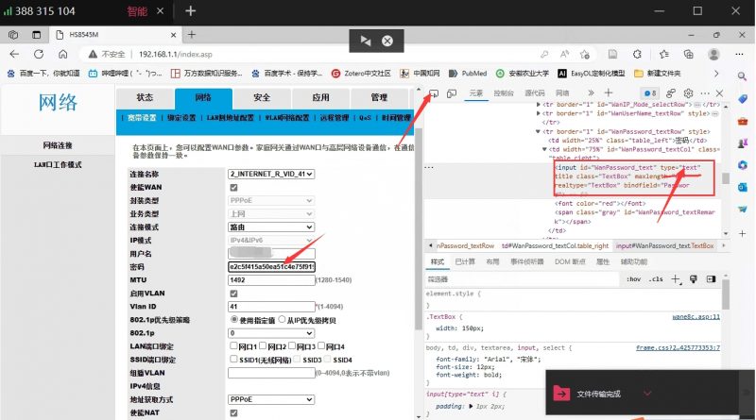Add a new DevTools tool tab
This screenshot has width=756, height=420.
pyautogui.click(x=609, y=92)
